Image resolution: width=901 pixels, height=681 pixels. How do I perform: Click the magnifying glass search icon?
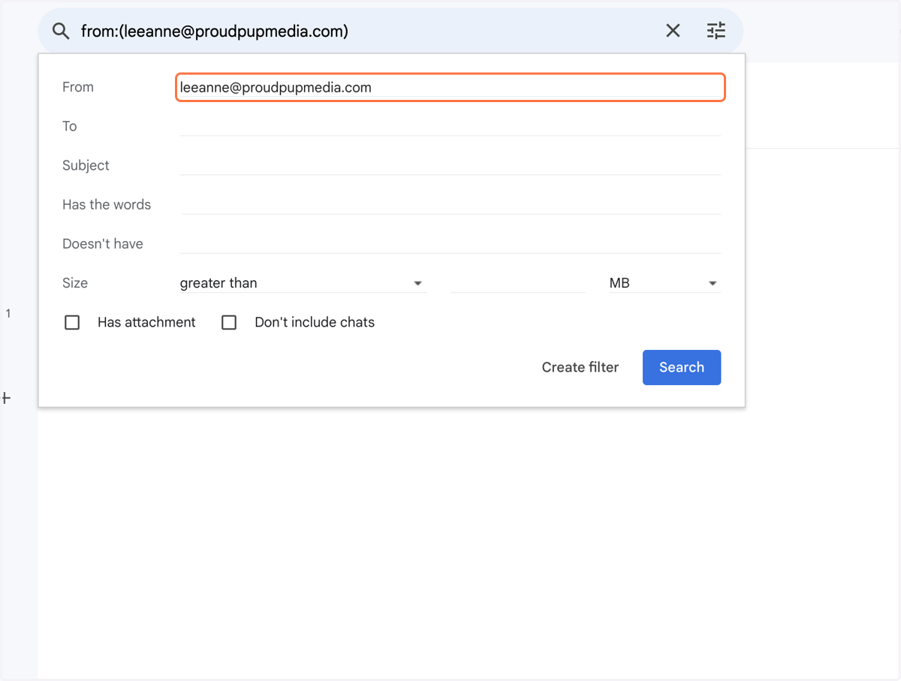(61, 31)
